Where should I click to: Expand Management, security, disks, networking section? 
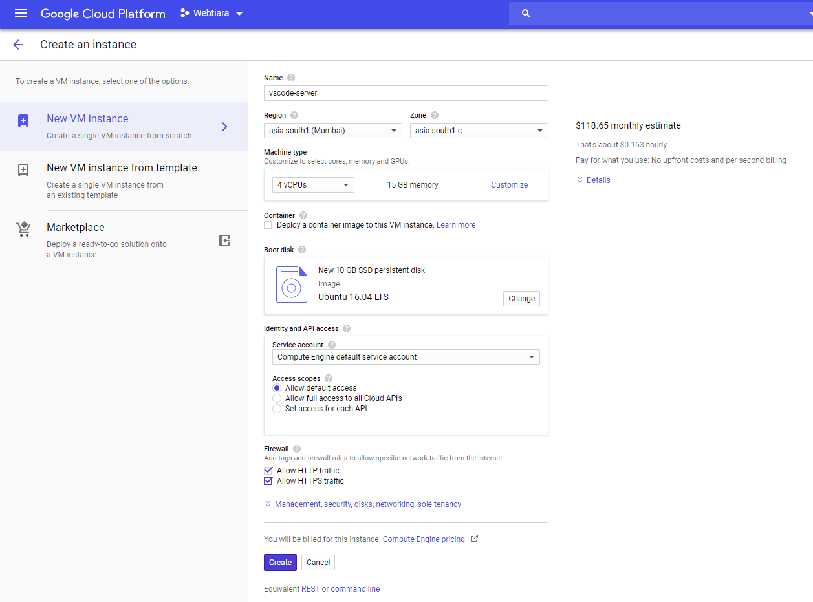tap(363, 504)
